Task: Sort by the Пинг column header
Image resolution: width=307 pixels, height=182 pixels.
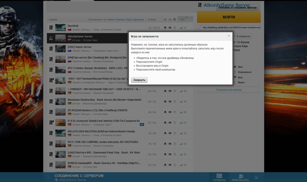Action: point(182,20)
